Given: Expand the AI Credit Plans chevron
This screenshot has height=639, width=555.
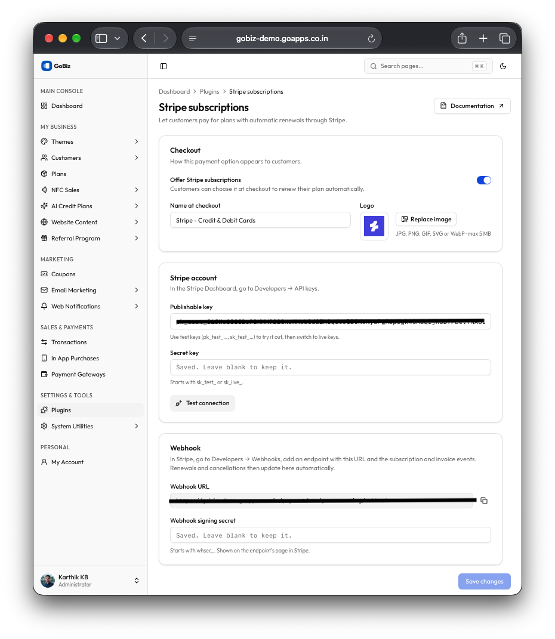Looking at the screenshot, I should pyautogui.click(x=137, y=206).
